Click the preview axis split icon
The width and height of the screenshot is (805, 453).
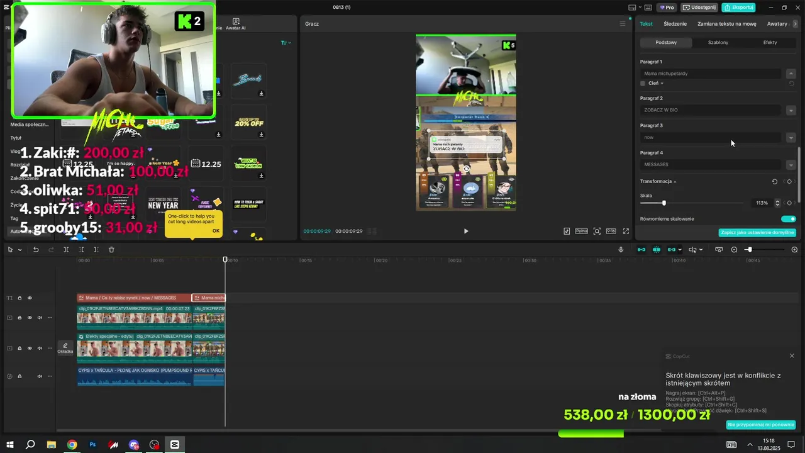click(x=692, y=250)
